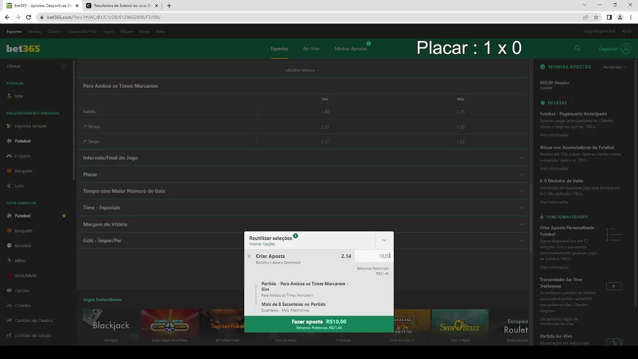Click the Corridas de Cavalos icon
The width and height of the screenshot is (638, 359).
pos(9,321)
